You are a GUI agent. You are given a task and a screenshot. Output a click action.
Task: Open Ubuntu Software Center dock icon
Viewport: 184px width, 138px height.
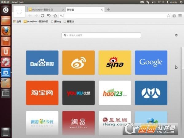[x=6, y=41]
